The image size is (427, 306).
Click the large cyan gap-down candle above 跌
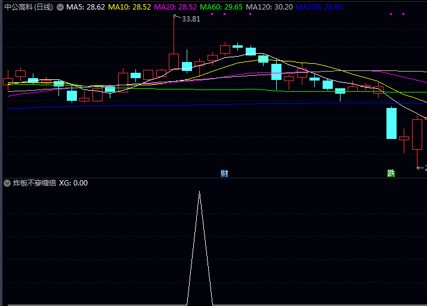(392, 123)
